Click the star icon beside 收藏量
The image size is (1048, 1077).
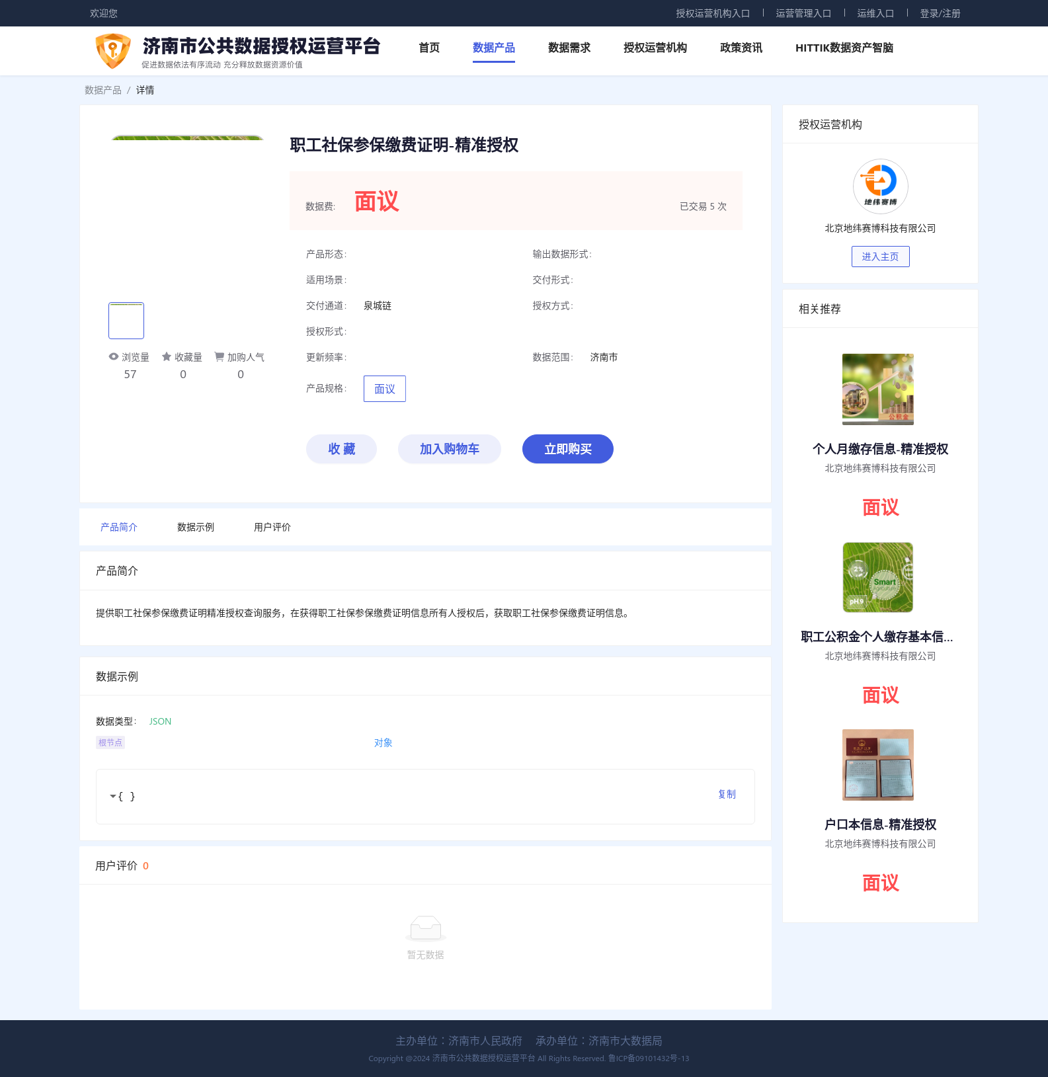[x=167, y=356]
